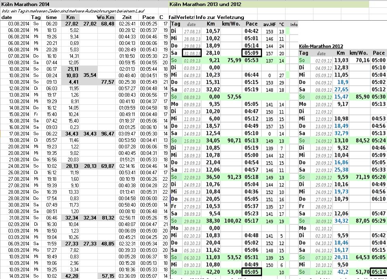Select the Km value "38,30"
This screenshot has width=387, height=279.
pyautogui.click(x=213, y=221)
